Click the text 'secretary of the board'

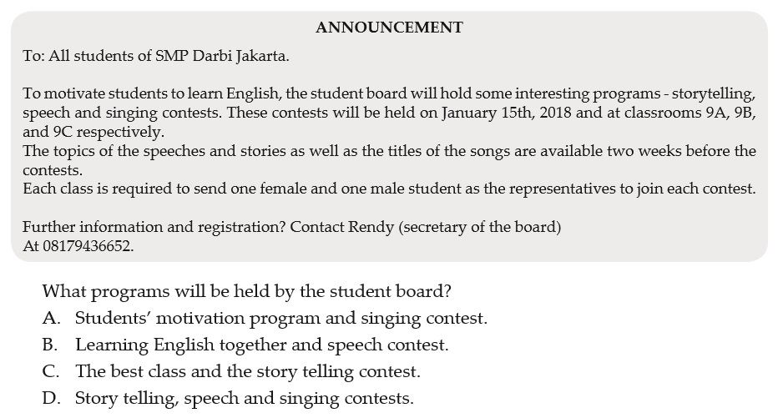(x=480, y=227)
